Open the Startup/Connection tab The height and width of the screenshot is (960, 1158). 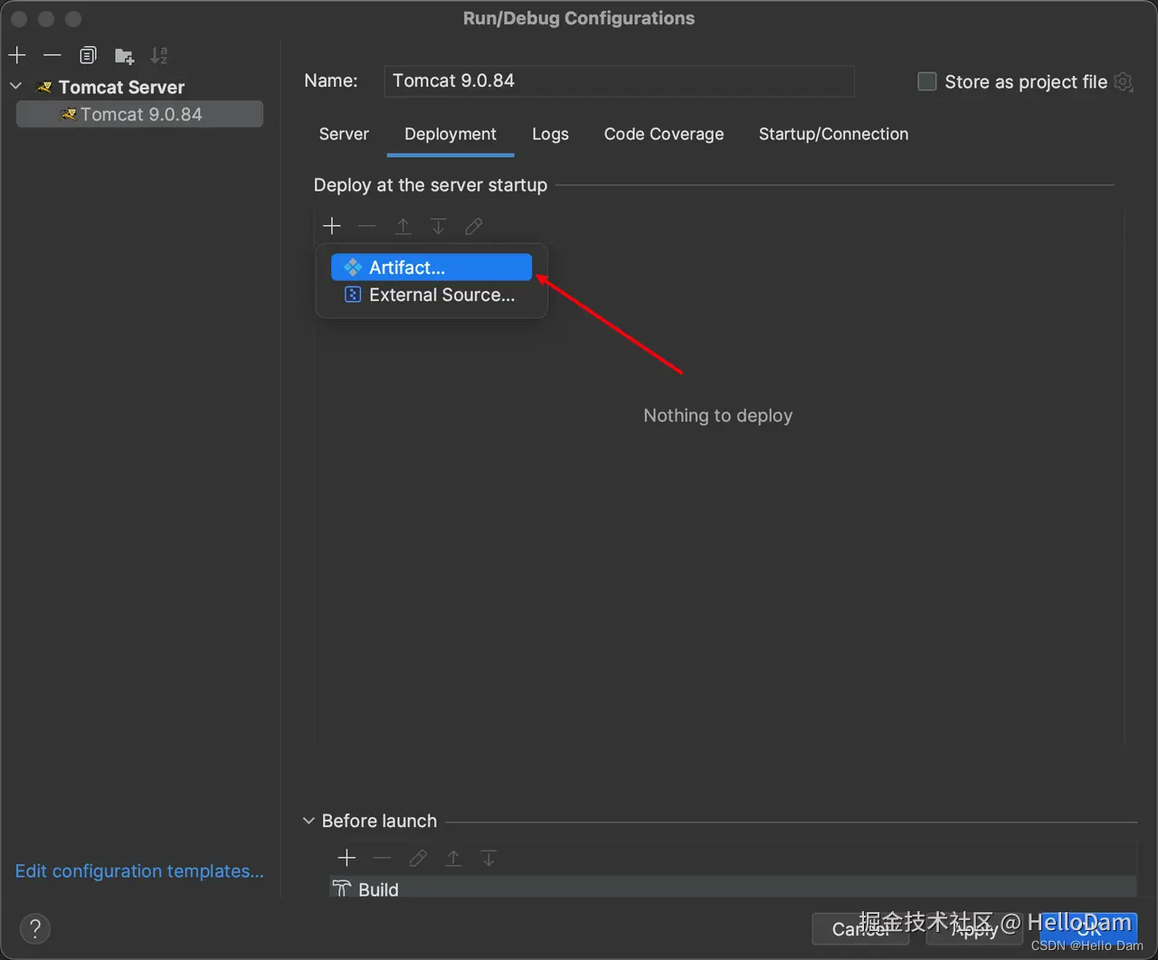pyautogui.click(x=833, y=134)
